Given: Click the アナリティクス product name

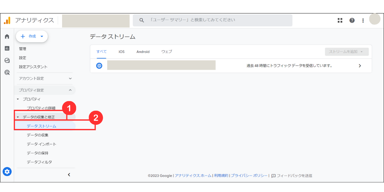Looking at the screenshot, I should click(35, 20).
